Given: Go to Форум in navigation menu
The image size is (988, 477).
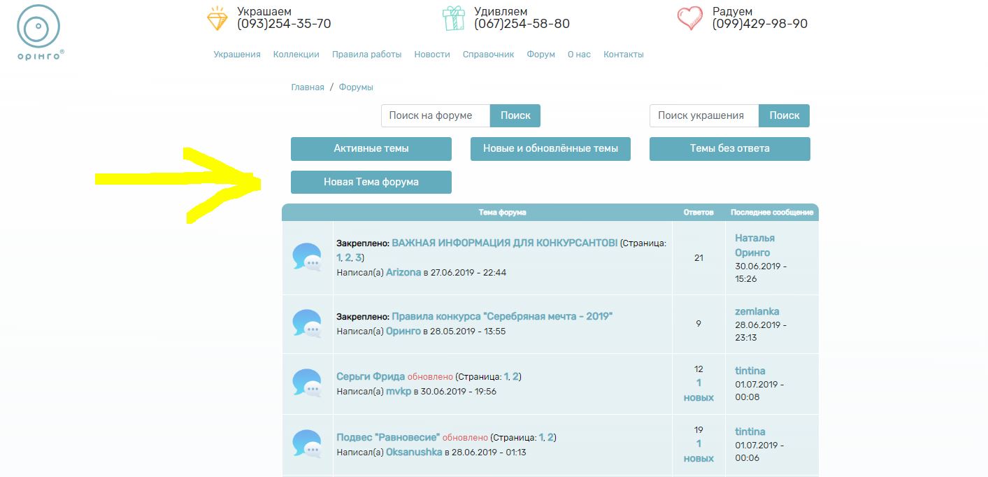Looking at the screenshot, I should (540, 55).
